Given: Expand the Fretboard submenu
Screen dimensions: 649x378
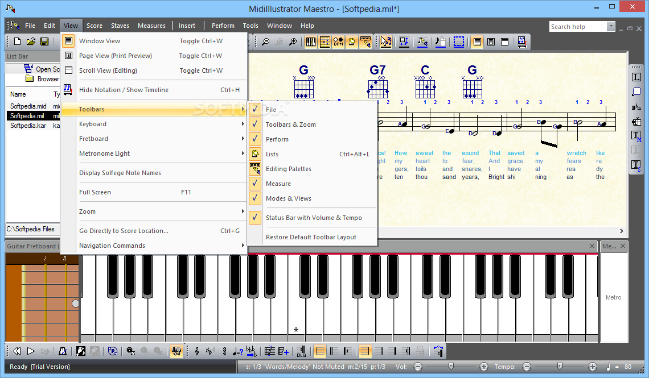Looking at the screenshot, I should 154,139.
